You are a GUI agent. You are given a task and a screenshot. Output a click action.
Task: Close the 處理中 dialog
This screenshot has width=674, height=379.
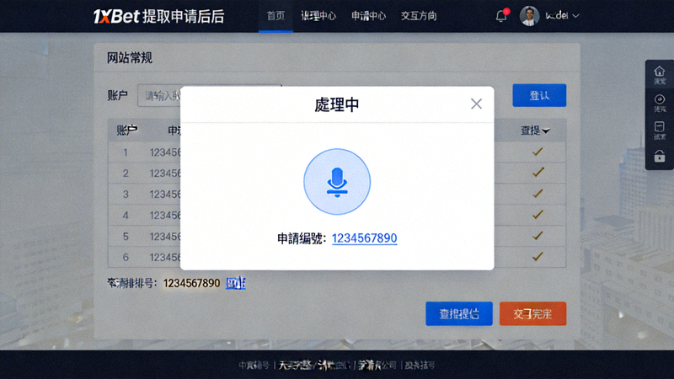tap(476, 104)
